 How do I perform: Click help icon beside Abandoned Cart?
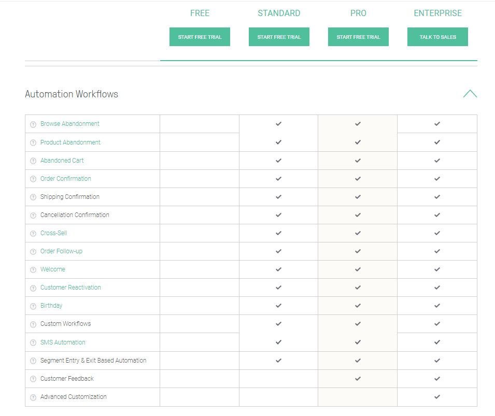click(33, 161)
